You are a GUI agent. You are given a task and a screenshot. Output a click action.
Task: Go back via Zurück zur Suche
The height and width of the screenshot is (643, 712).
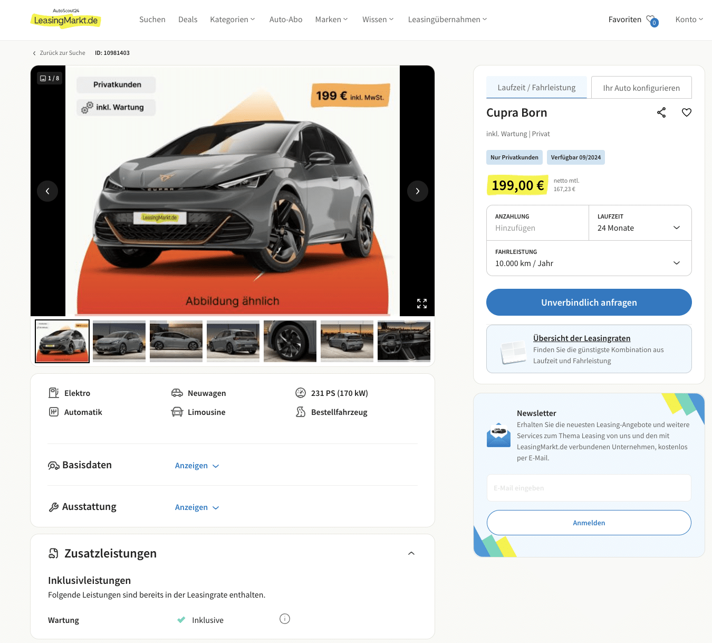tap(62, 53)
